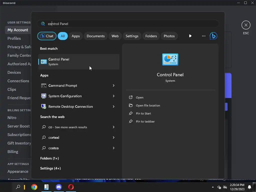The height and width of the screenshot is (192, 256).
Task: Click the search text field with 'control Panel'
Action: [x=127, y=24]
